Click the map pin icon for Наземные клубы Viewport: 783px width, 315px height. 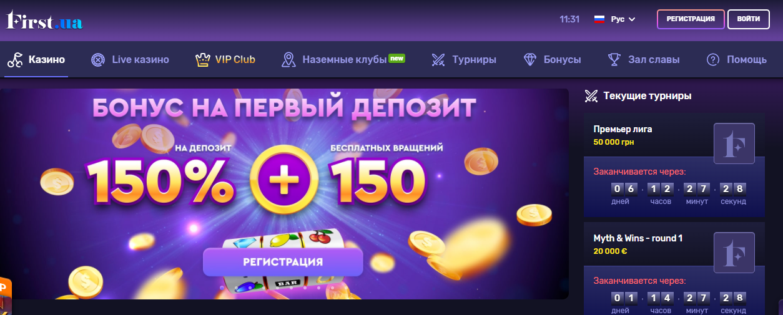click(288, 60)
